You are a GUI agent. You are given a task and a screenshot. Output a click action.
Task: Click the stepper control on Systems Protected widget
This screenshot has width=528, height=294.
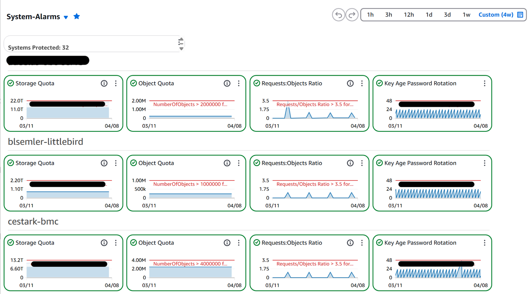point(180,43)
